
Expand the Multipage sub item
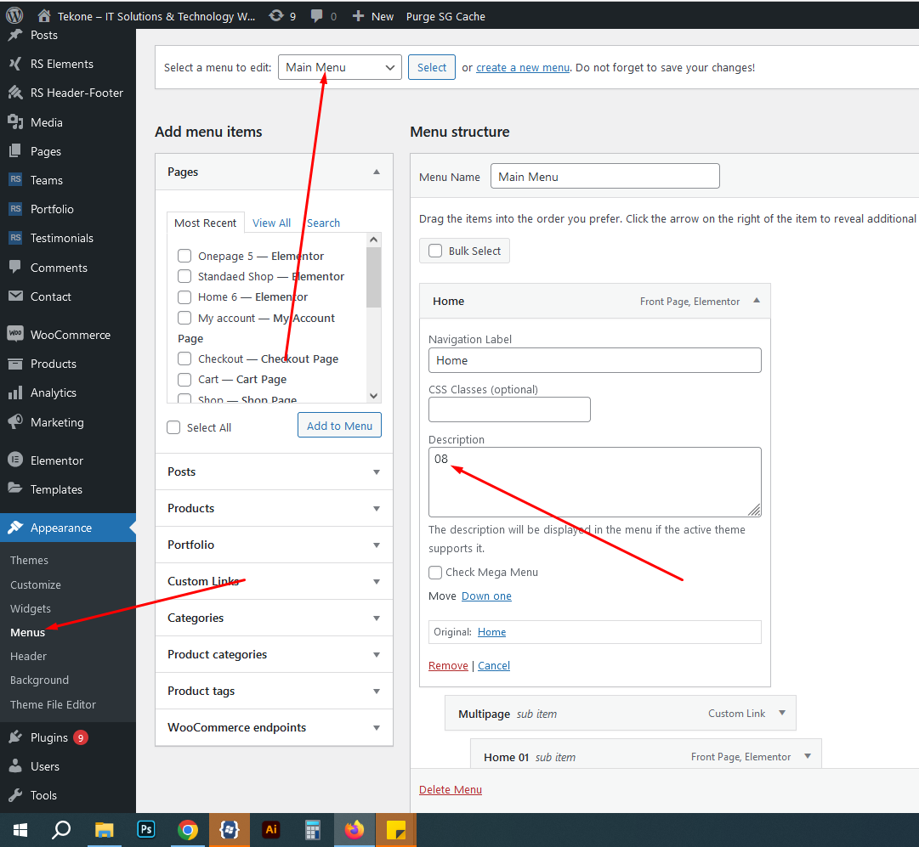point(782,713)
